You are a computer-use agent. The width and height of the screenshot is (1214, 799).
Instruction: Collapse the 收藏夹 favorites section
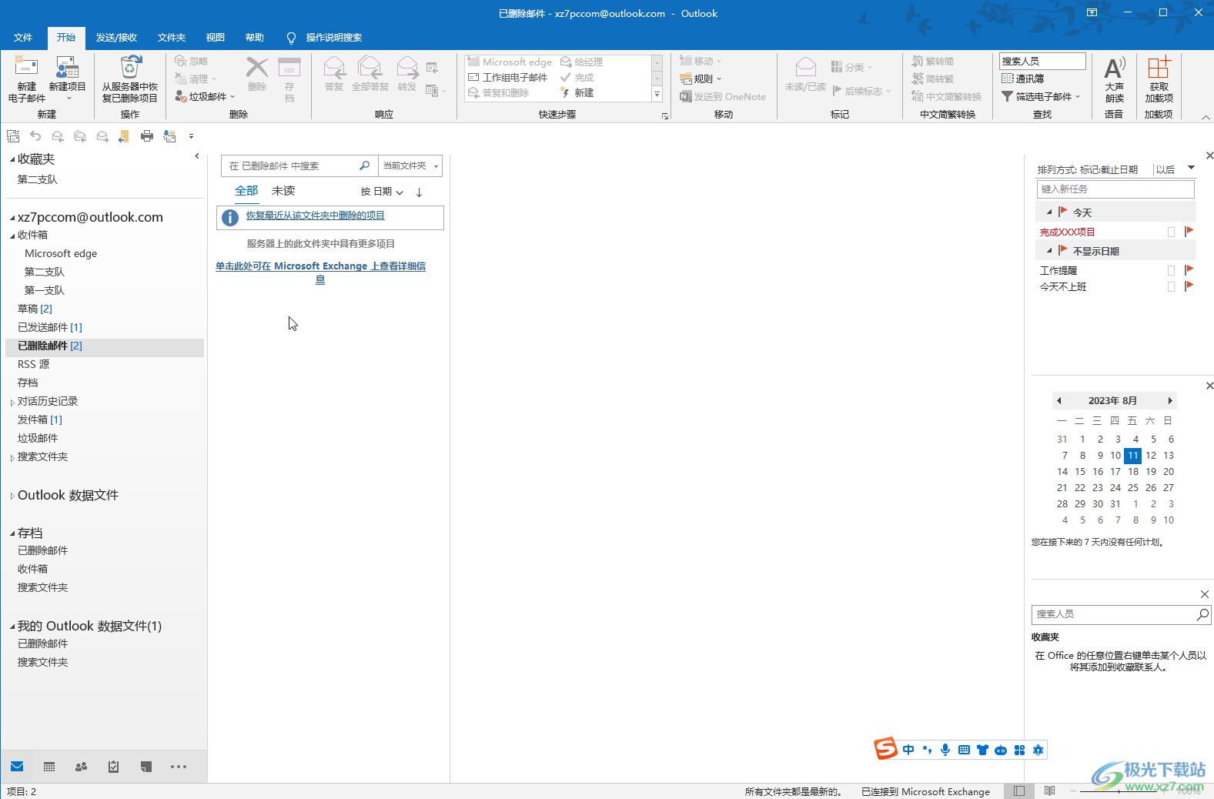(12, 160)
